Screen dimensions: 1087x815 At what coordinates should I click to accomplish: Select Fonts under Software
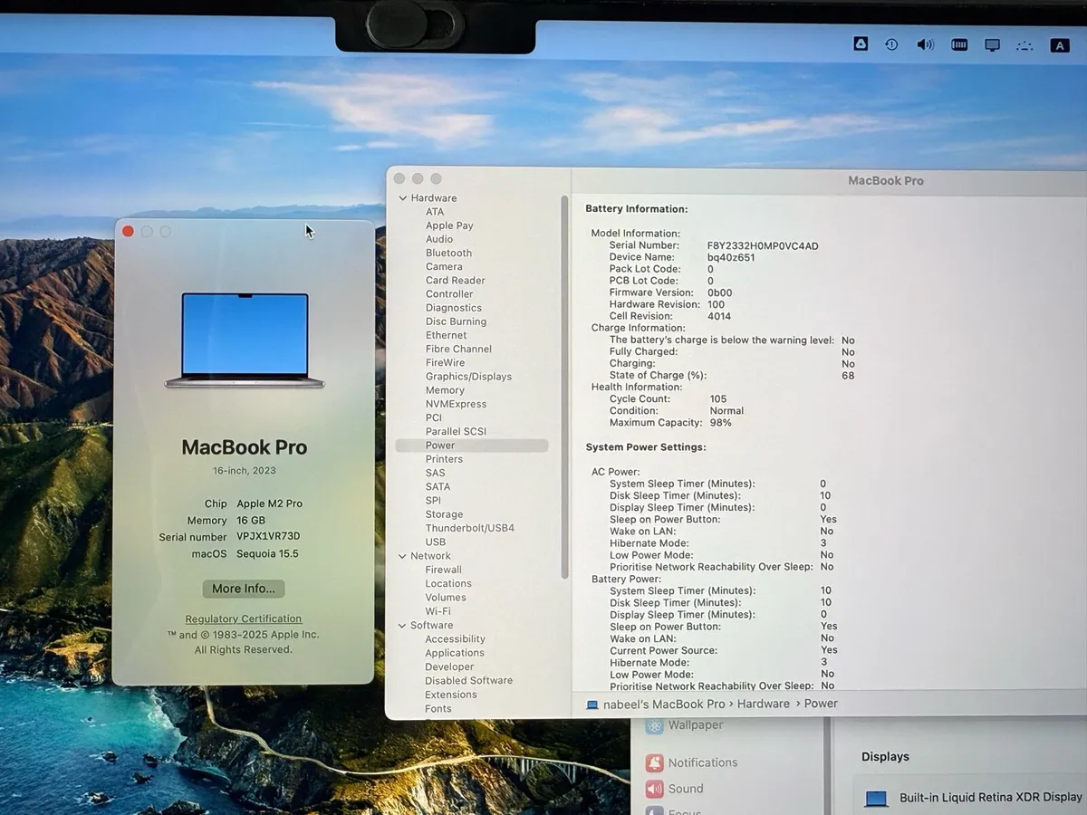tap(438, 709)
